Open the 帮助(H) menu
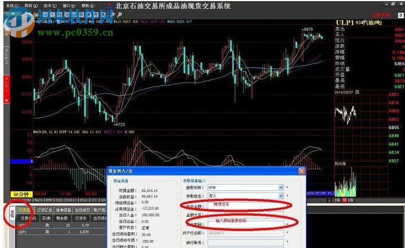The image size is (405, 248). coord(88,6)
